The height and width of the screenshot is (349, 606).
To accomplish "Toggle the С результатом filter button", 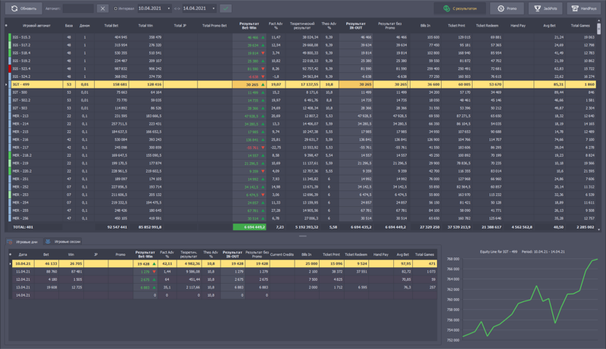I will 460,8.
